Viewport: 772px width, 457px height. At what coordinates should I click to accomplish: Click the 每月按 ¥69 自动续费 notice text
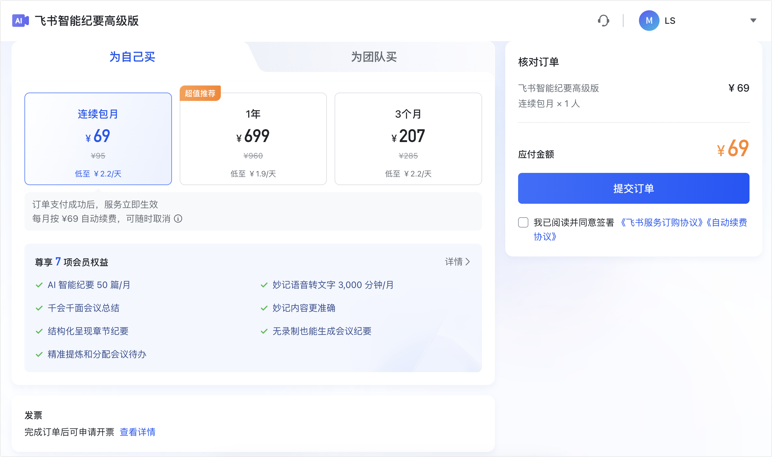[x=102, y=219]
